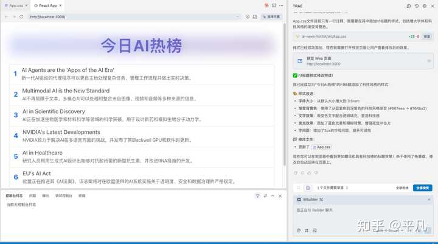Click the circular icon right of address bar
The width and height of the screenshot is (438, 244).
[x=248, y=17]
